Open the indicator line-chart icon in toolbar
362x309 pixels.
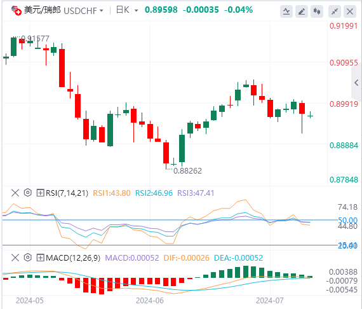coord(286,11)
